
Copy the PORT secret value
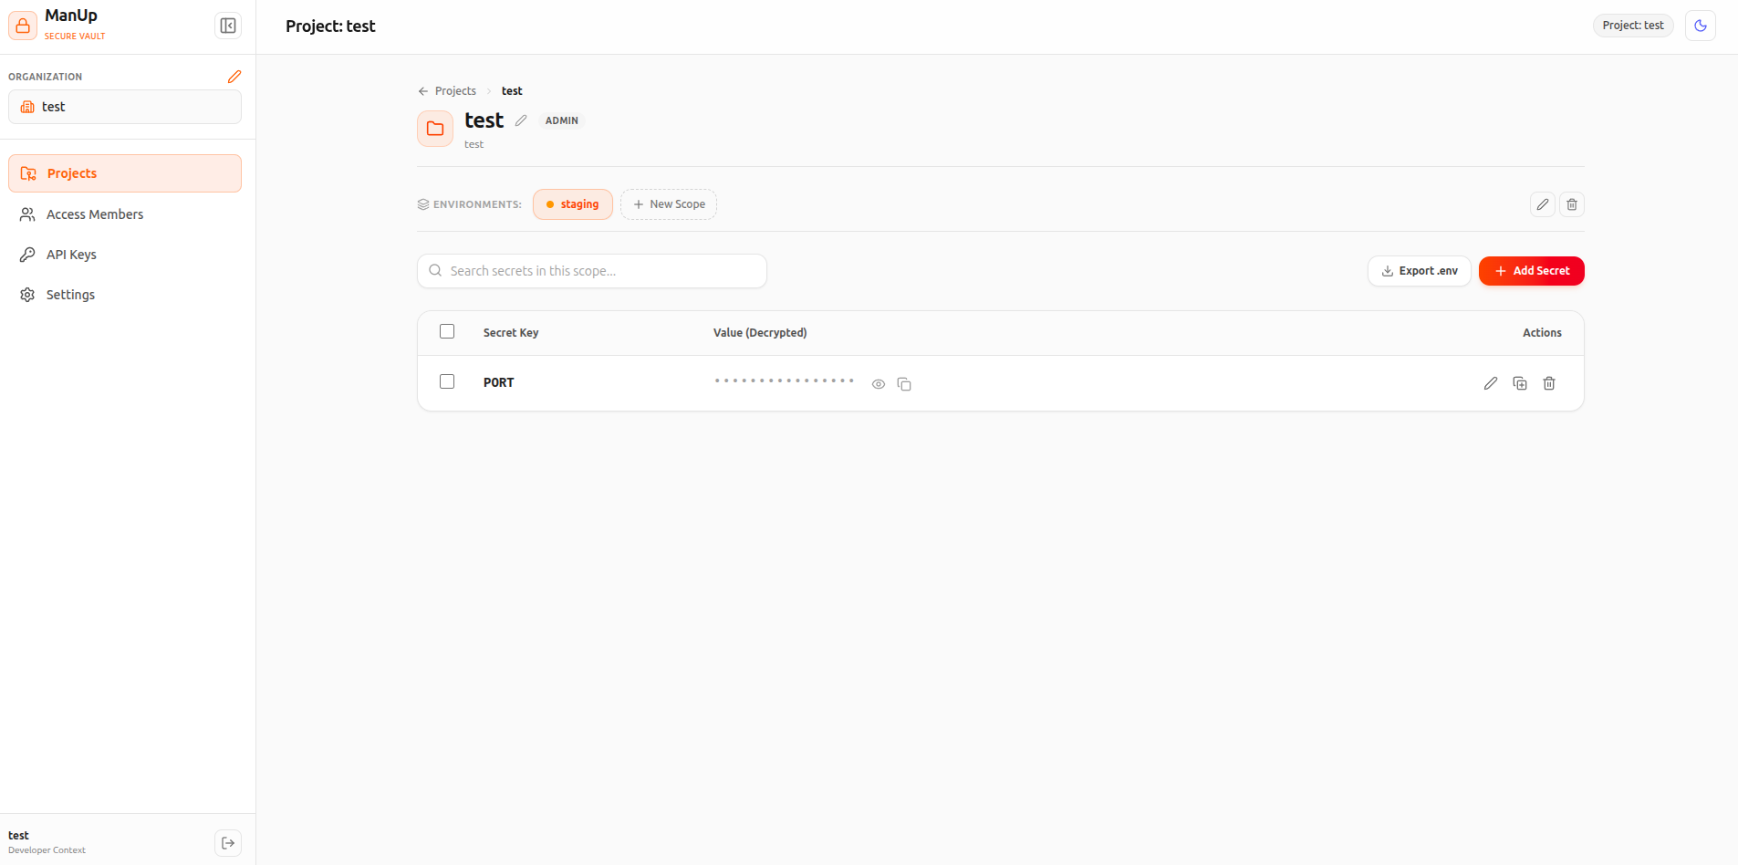coord(904,384)
